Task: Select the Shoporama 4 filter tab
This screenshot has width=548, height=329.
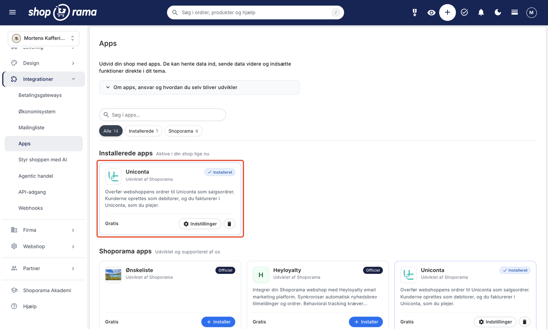Action: coord(183,131)
